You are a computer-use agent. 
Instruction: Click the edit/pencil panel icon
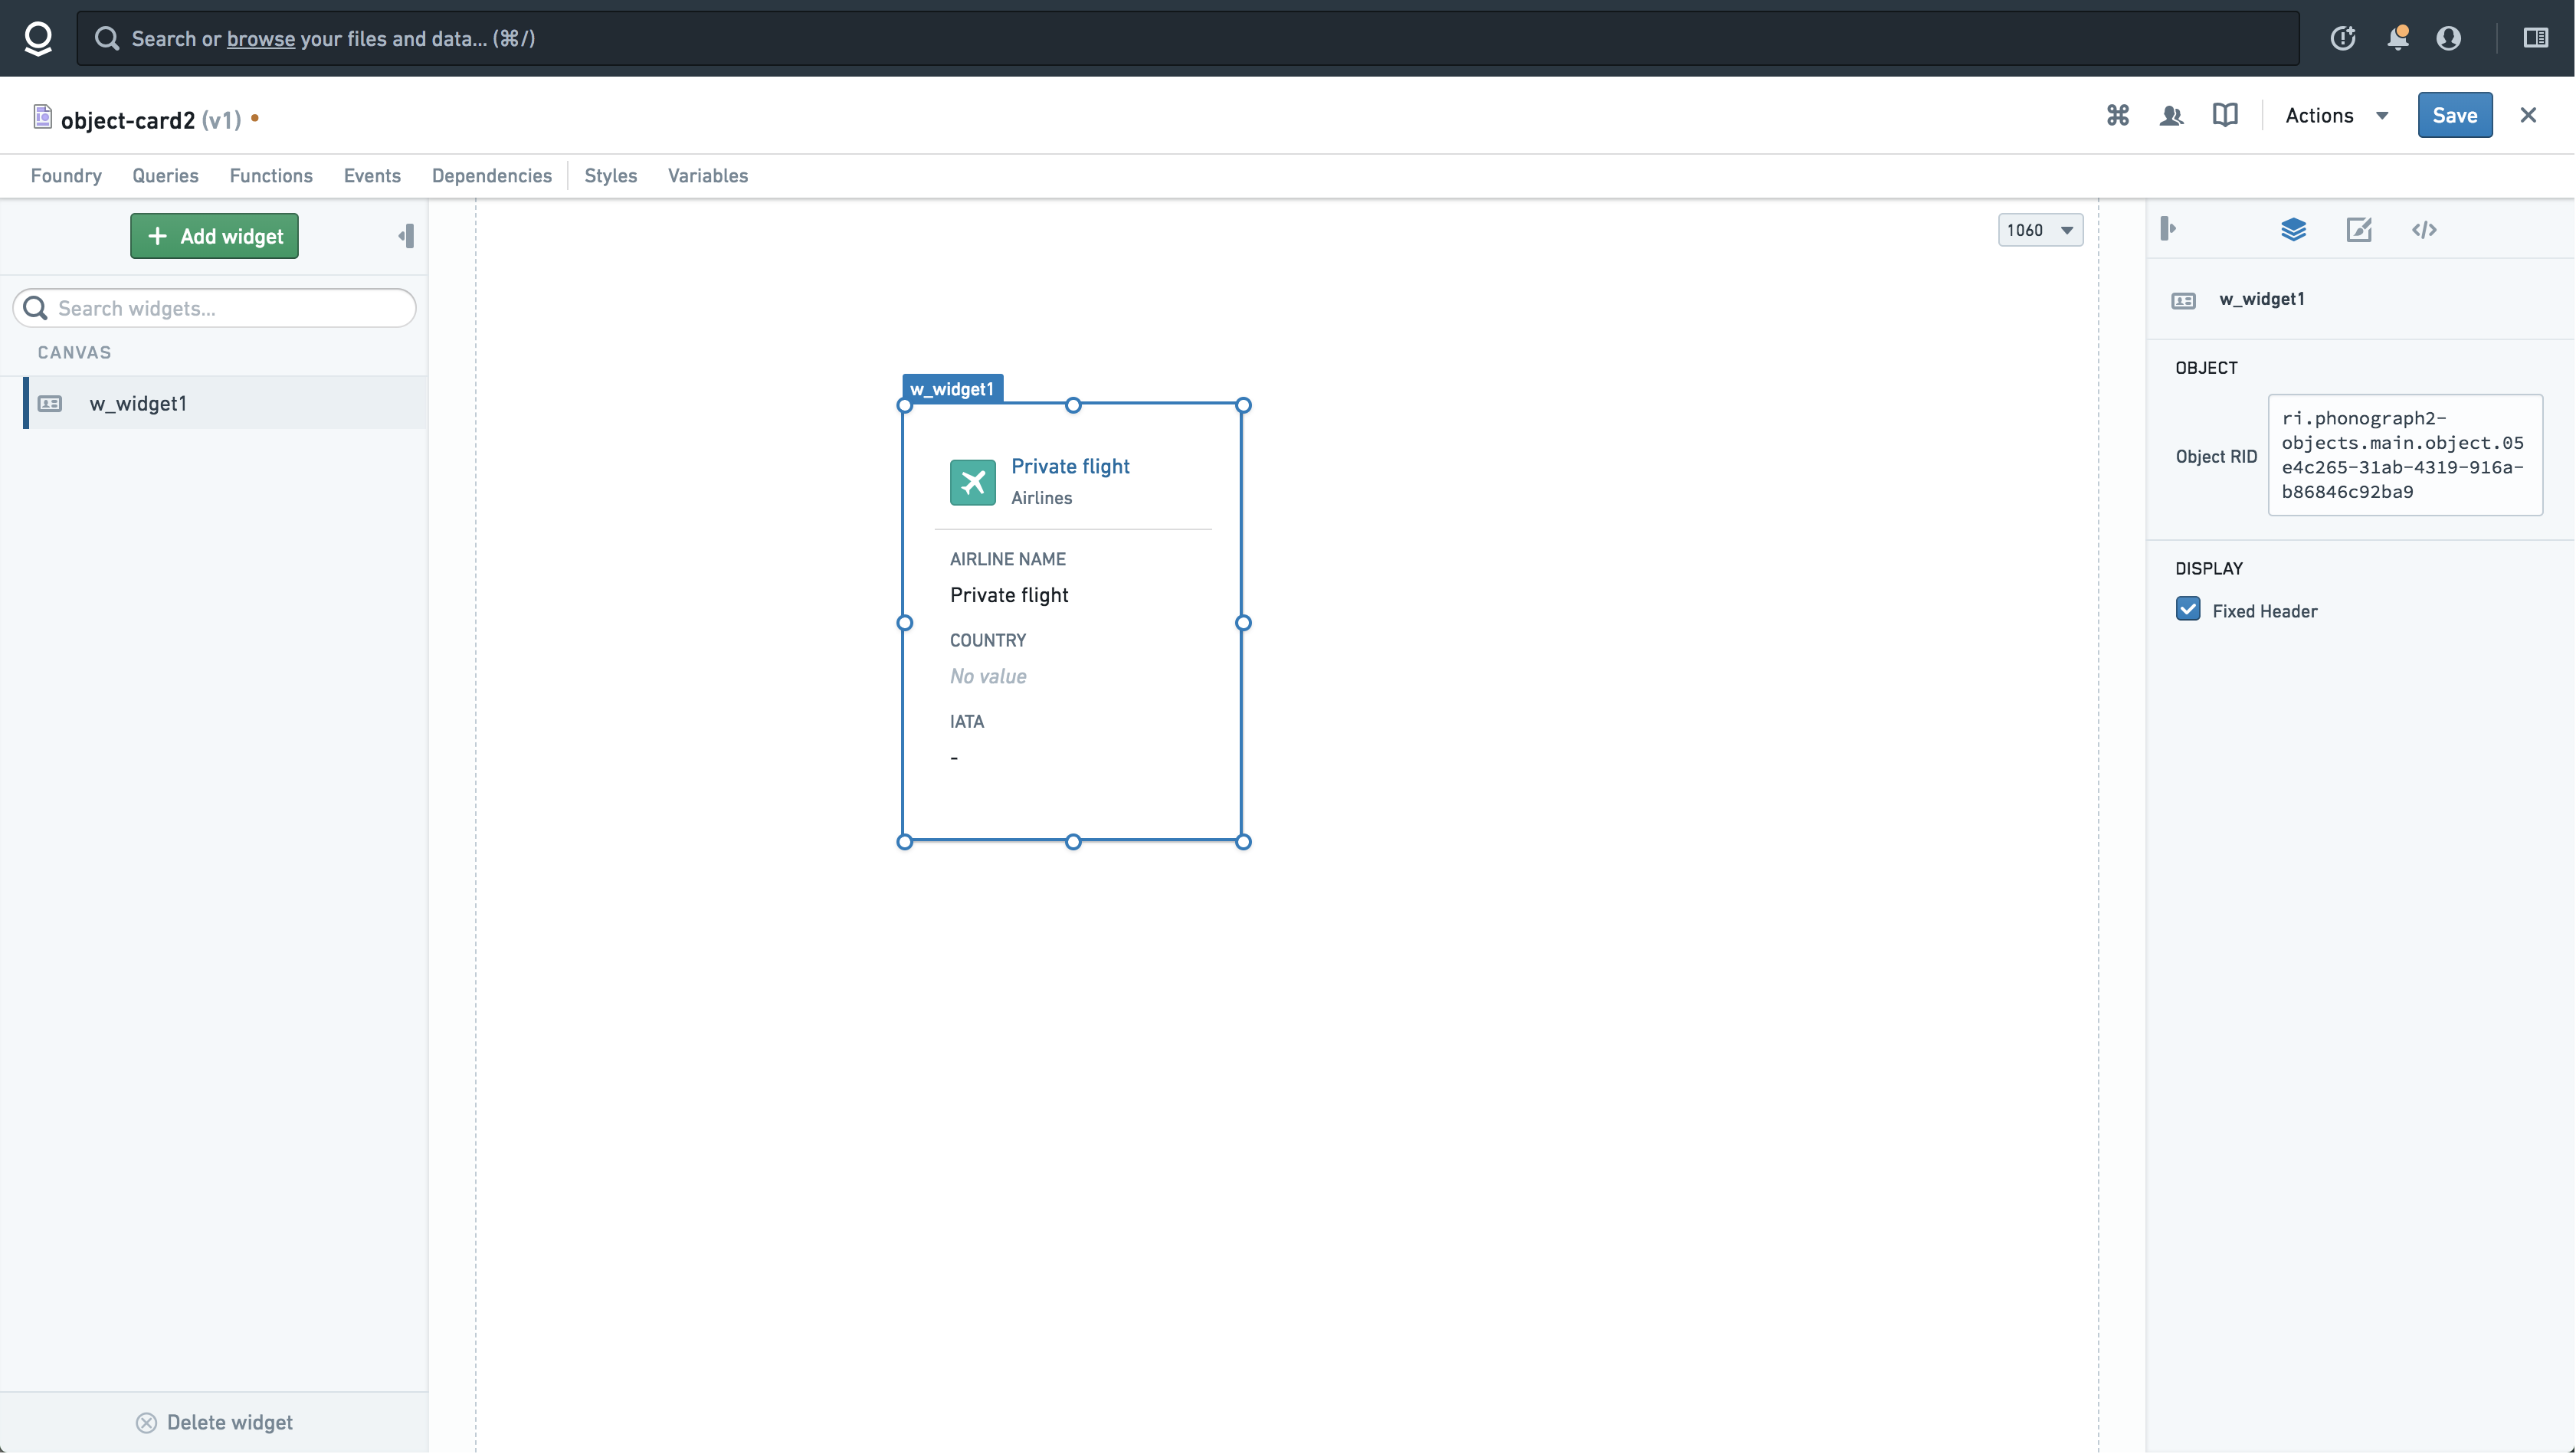pos(2358,228)
